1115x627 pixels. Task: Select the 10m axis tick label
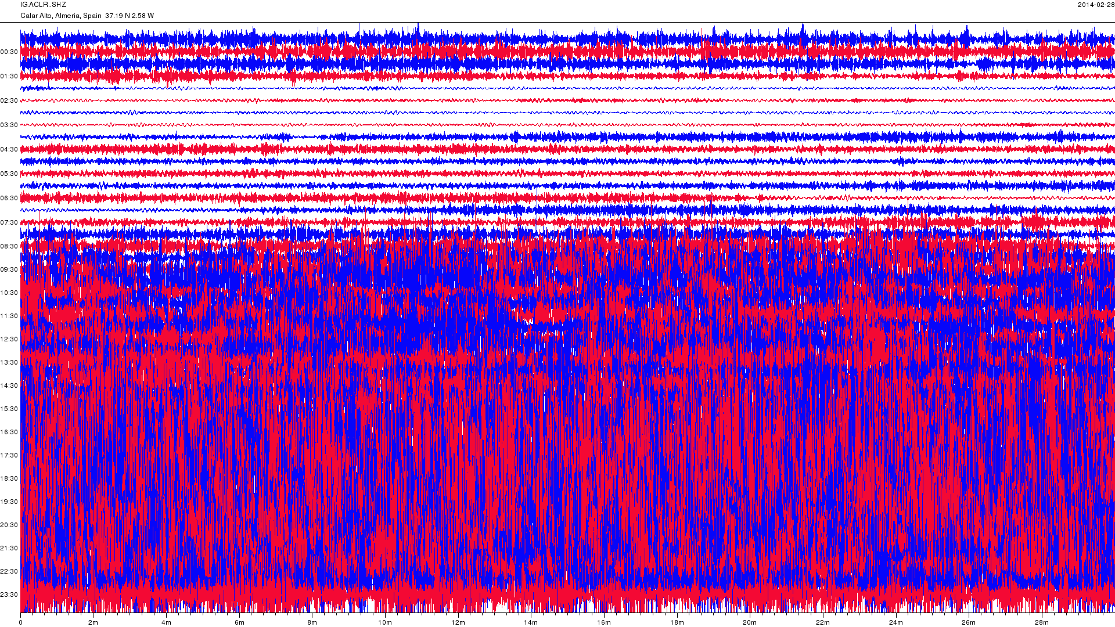pos(385,623)
